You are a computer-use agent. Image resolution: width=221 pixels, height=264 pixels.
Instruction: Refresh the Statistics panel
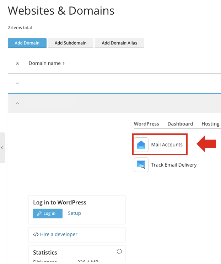tap(119, 252)
